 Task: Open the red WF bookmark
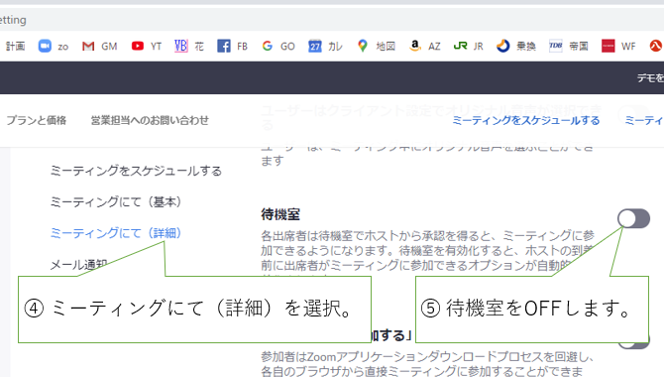tap(618, 46)
